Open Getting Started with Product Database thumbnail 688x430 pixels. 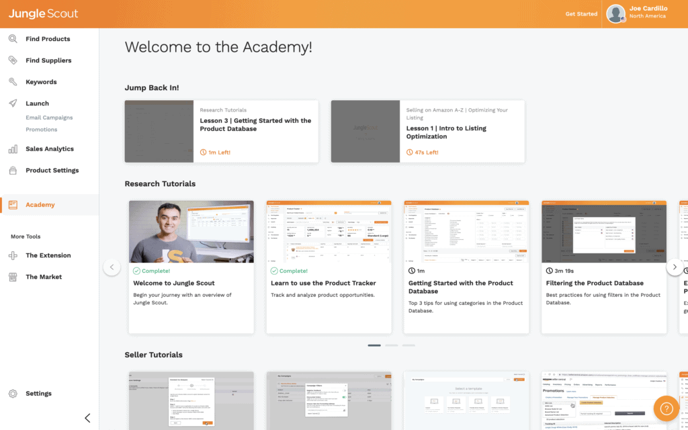pos(466,232)
